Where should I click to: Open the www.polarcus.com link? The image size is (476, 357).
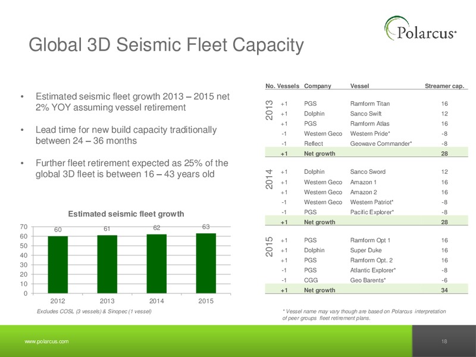coord(46,342)
